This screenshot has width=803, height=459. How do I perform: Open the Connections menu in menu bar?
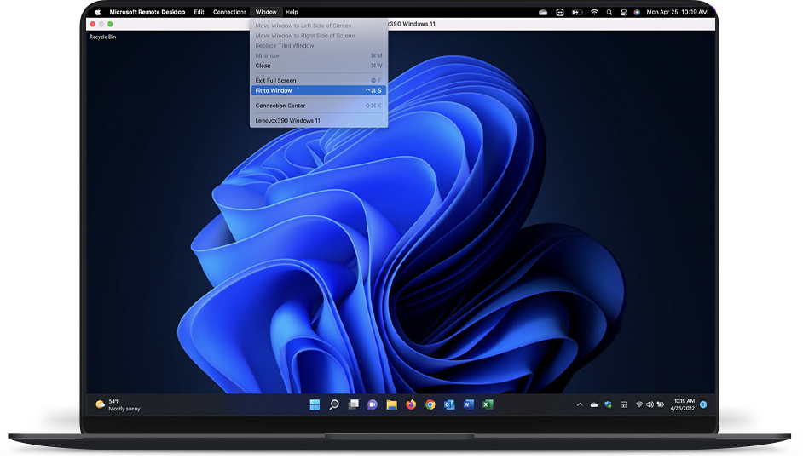click(229, 12)
